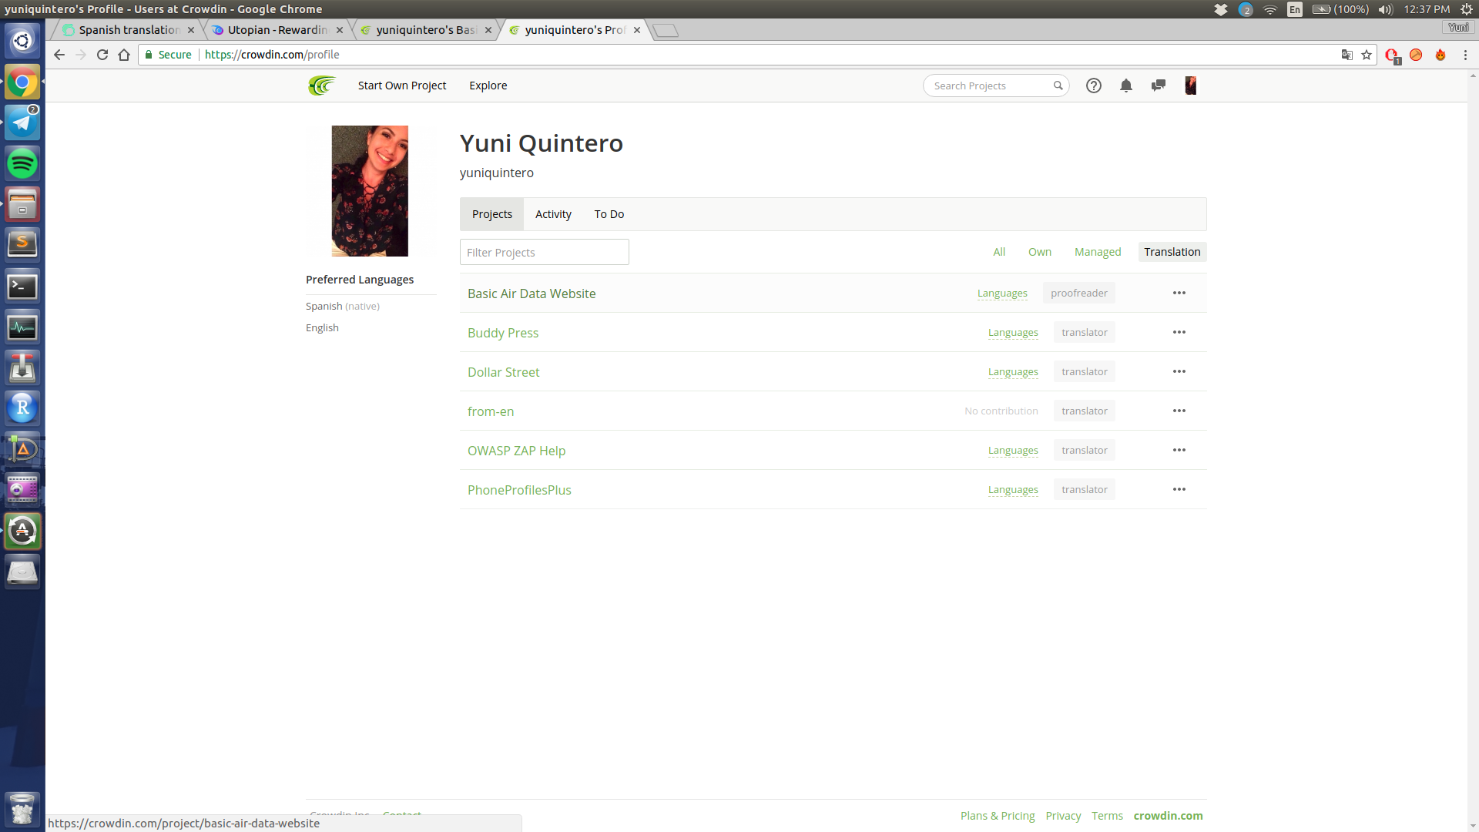Select the Own projects filter
The width and height of the screenshot is (1479, 832).
coord(1039,252)
